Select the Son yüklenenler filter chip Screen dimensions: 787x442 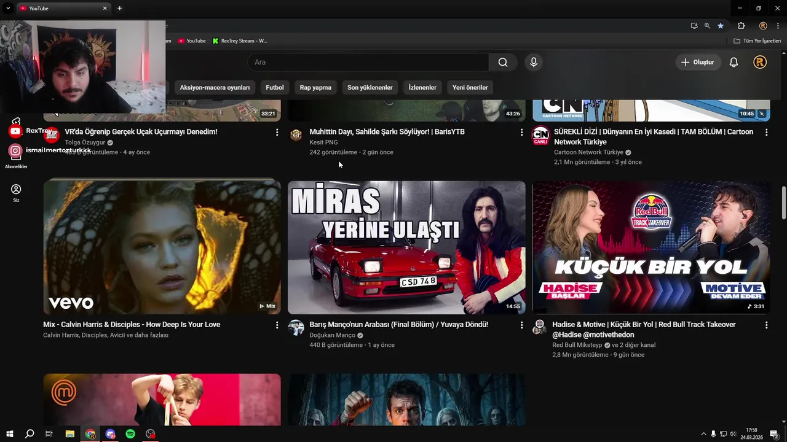pyautogui.click(x=370, y=87)
